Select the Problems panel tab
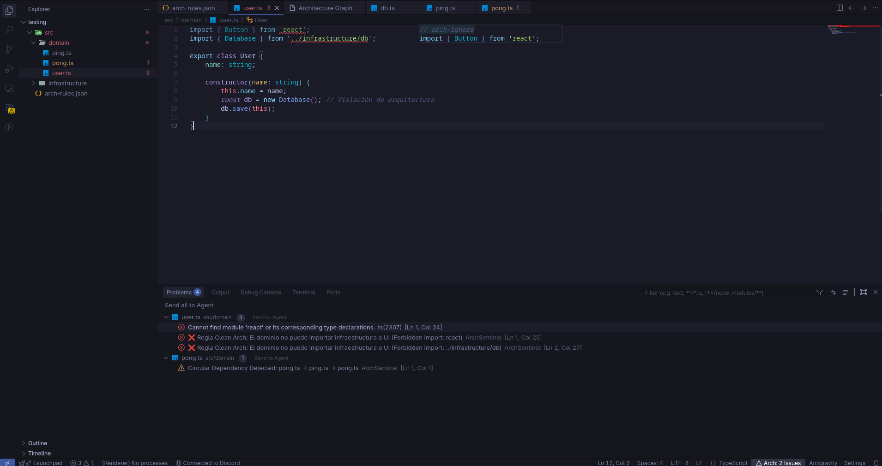Image resolution: width=882 pixels, height=466 pixels. [x=183, y=293]
